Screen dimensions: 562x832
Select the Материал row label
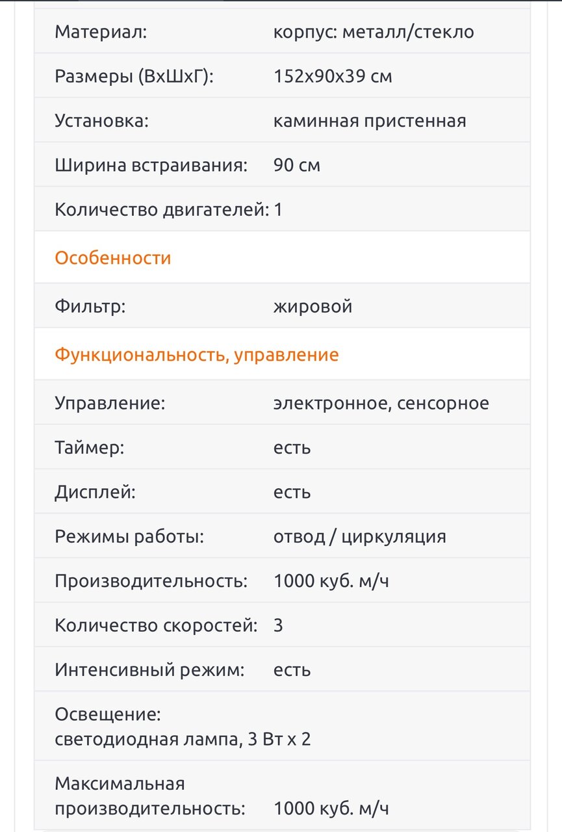(x=101, y=32)
